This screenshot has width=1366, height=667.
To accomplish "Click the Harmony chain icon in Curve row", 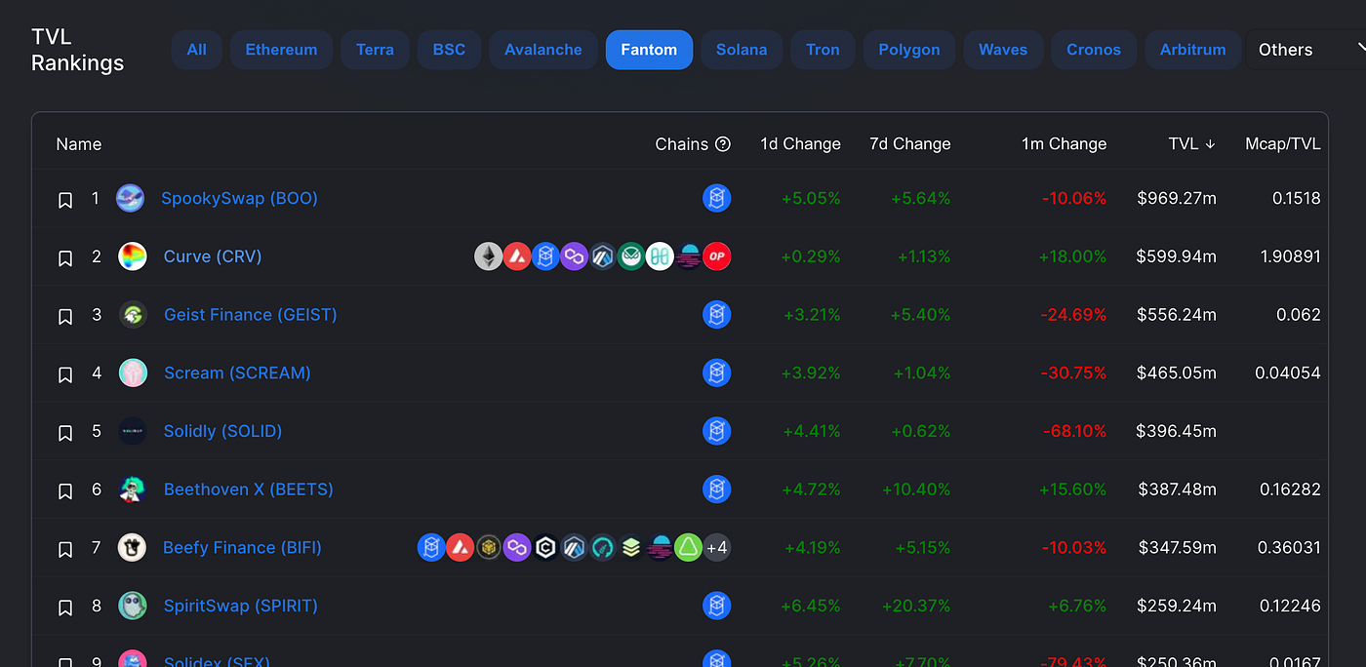I will (x=660, y=256).
